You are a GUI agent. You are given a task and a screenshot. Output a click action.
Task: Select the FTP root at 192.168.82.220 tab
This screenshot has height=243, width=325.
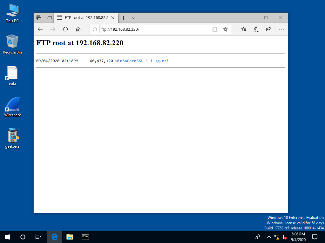click(x=86, y=18)
